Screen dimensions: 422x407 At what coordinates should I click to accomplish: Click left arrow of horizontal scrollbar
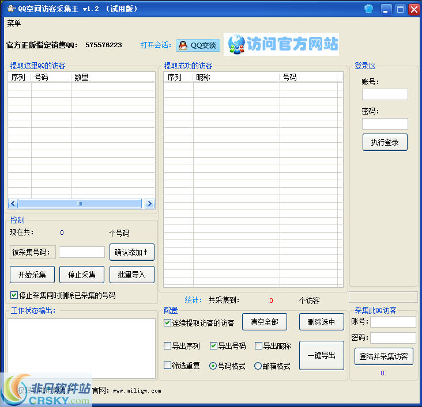[13, 204]
